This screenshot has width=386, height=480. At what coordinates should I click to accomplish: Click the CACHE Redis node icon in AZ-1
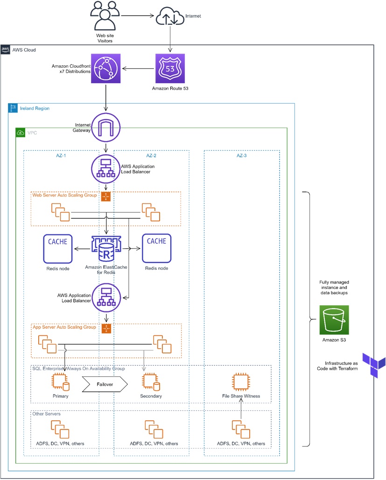click(58, 249)
